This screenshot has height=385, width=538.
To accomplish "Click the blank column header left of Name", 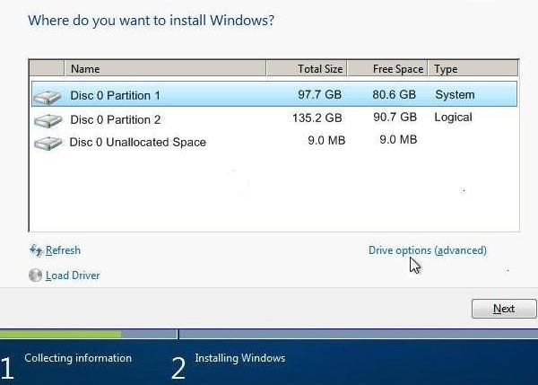I will 47,68.
